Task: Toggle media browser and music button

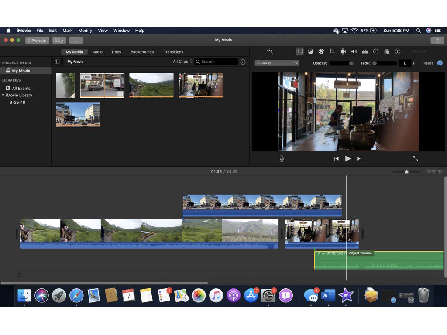Action: [59, 40]
